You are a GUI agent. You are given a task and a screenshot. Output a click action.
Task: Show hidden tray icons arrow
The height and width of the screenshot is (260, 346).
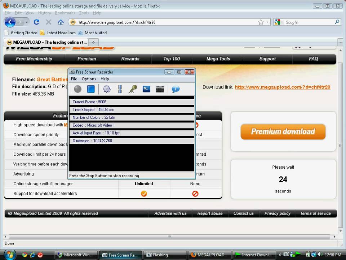coord(280,255)
